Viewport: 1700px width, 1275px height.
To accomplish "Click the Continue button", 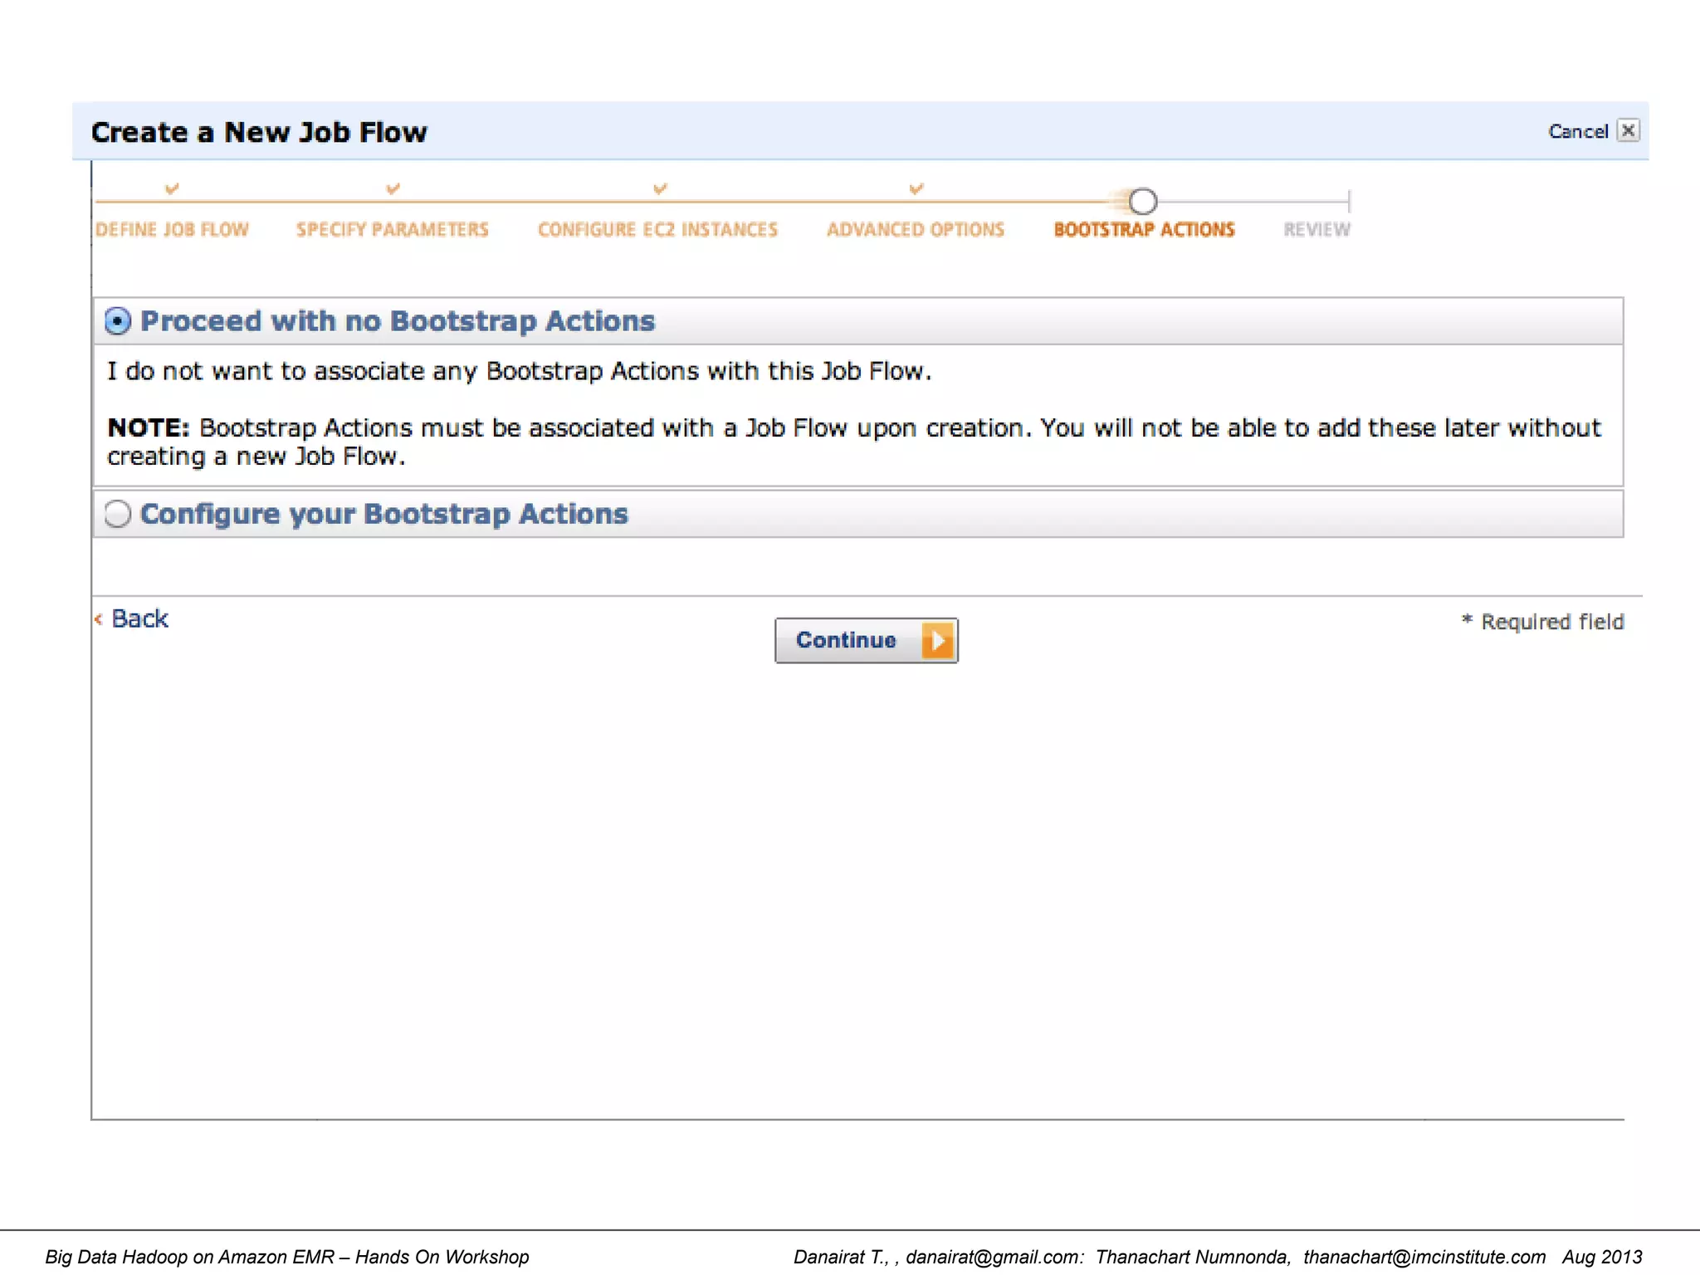I will coord(866,640).
